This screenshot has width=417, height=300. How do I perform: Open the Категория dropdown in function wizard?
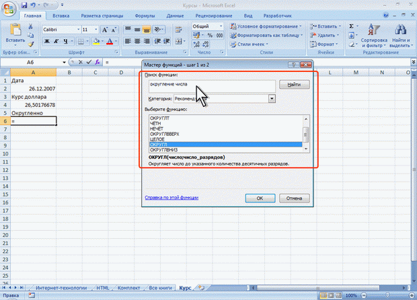tap(272, 98)
